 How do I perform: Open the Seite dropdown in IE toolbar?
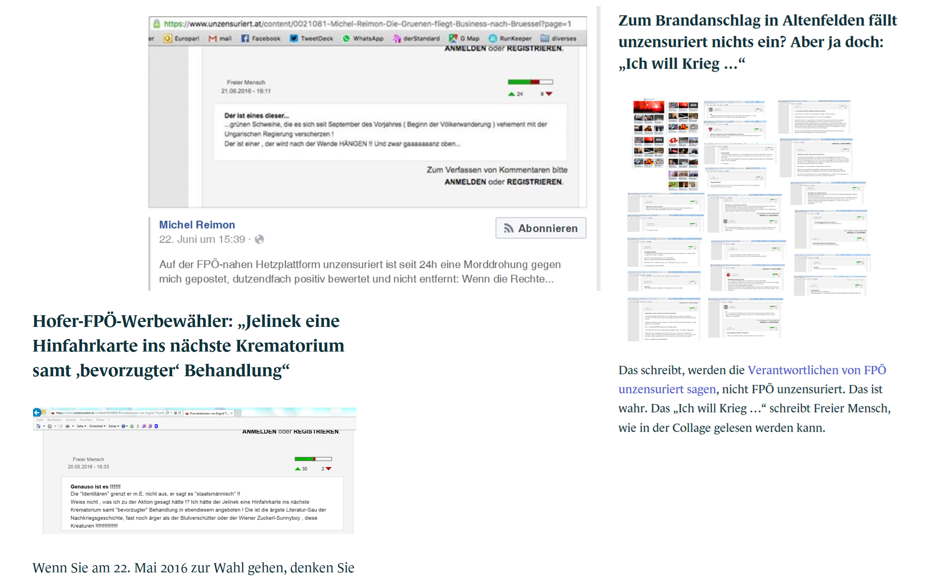(81, 426)
